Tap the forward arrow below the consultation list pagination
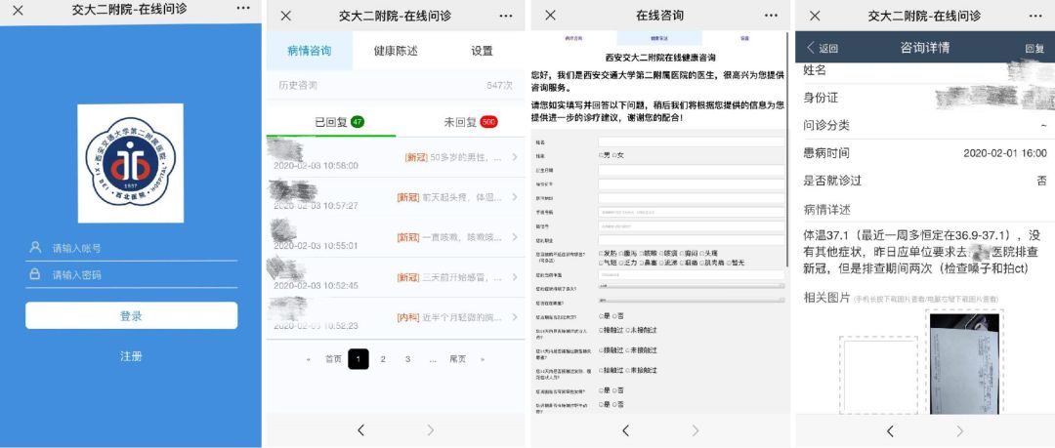The width and height of the screenshot is (1055, 448). coord(431,430)
